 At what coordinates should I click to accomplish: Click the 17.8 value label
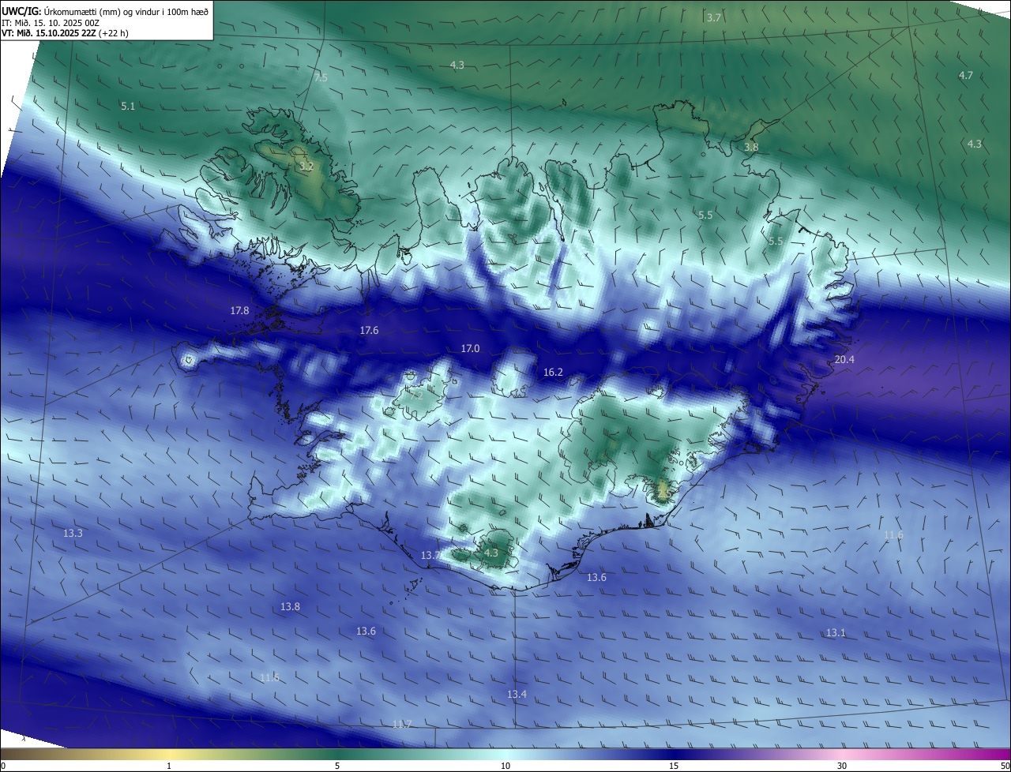click(239, 310)
